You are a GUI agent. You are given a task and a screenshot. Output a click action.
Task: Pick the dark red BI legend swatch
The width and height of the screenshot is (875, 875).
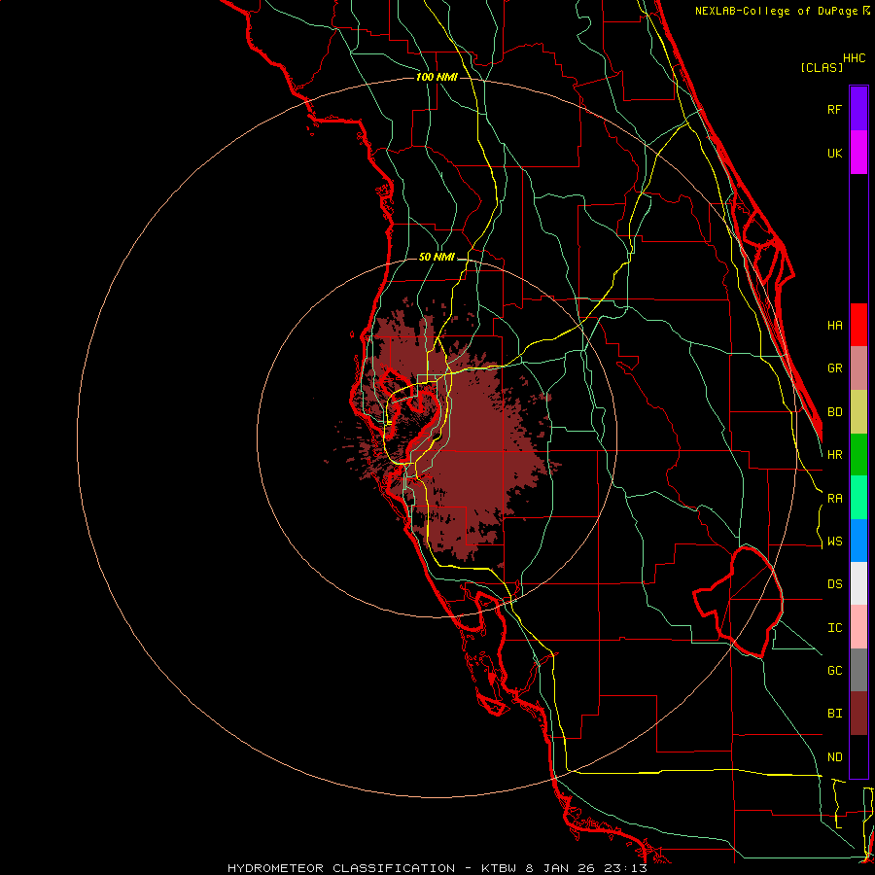coord(858,714)
